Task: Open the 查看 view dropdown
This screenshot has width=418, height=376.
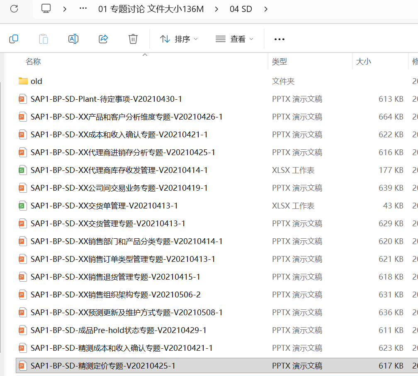Action: click(x=234, y=39)
